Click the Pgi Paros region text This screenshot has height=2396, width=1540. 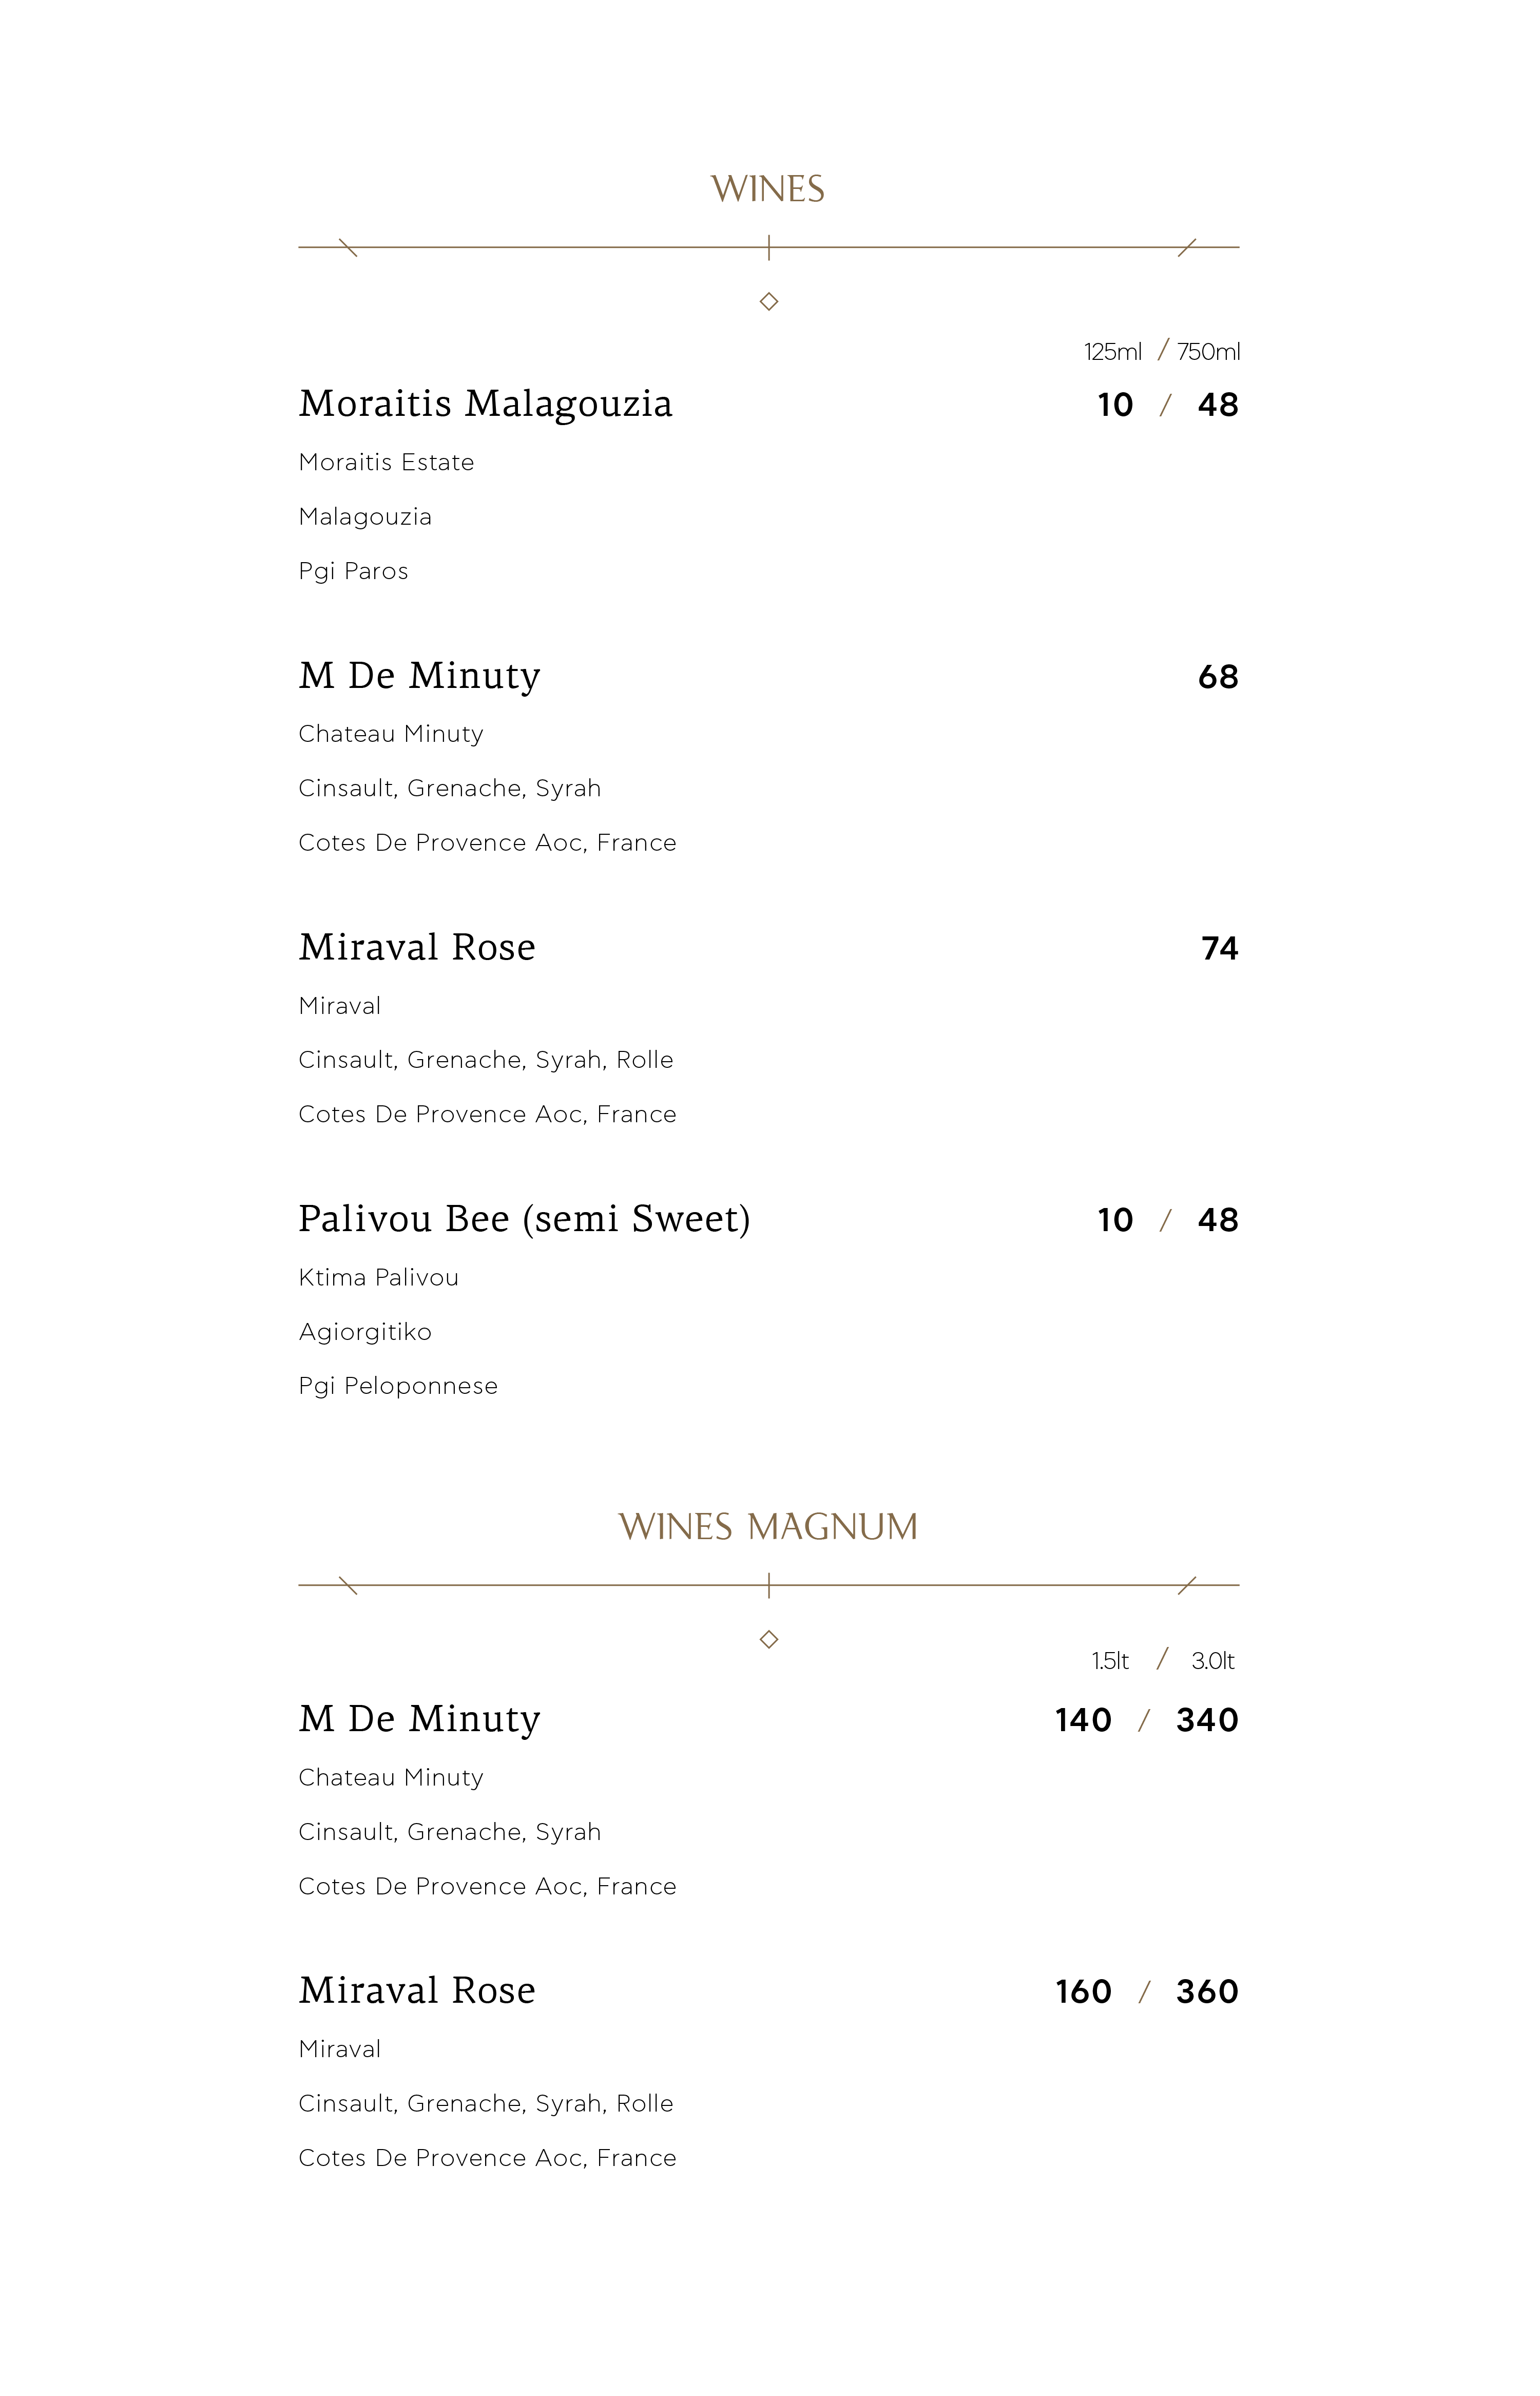353,571
